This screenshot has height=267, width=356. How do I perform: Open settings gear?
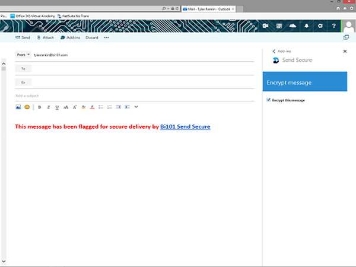[320, 26]
